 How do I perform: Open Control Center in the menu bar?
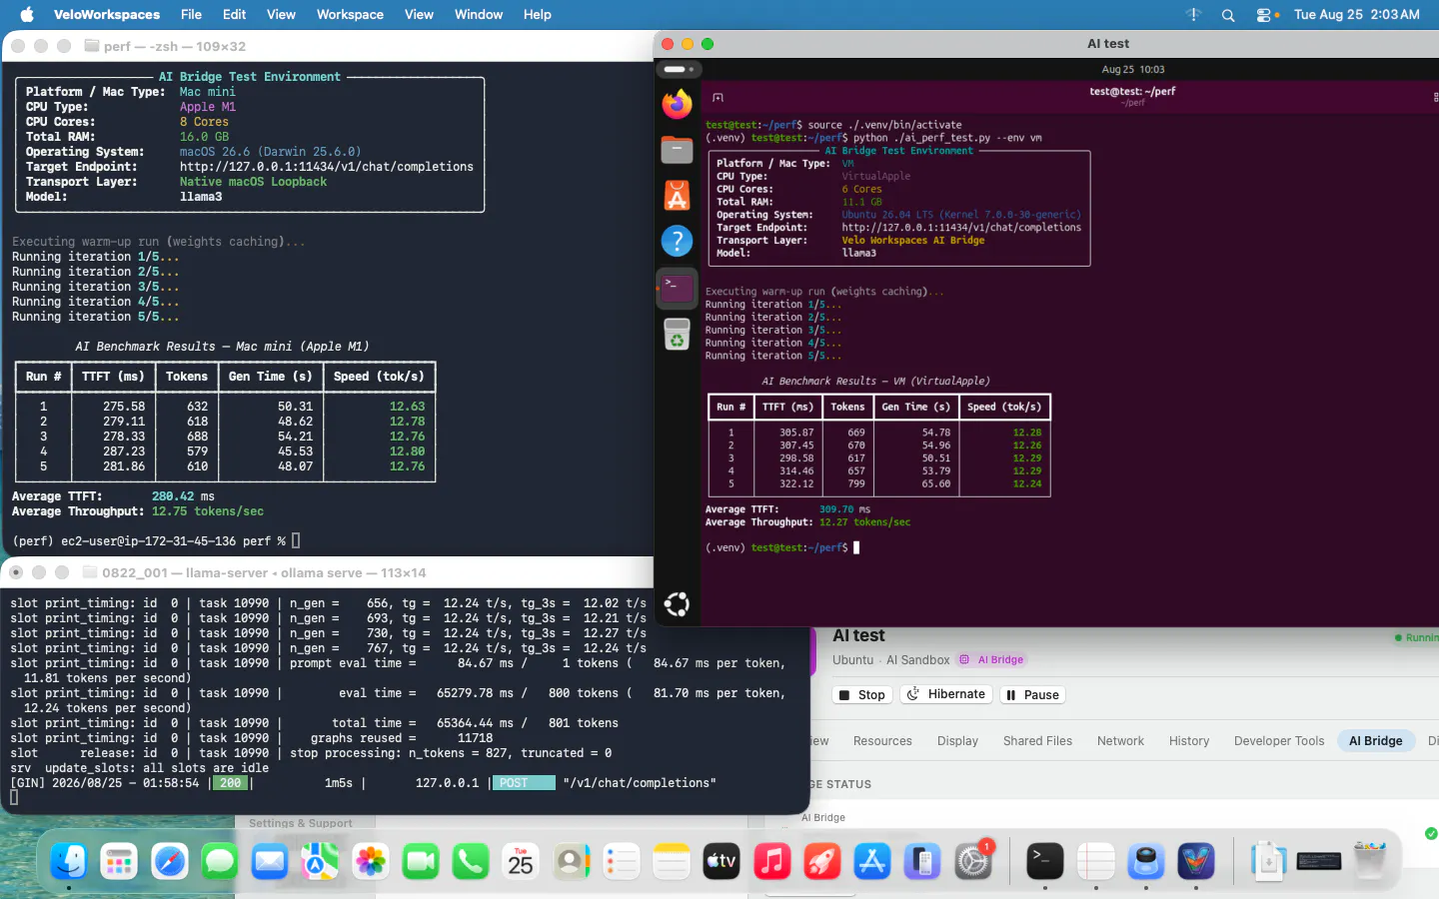pyautogui.click(x=1264, y=15)
